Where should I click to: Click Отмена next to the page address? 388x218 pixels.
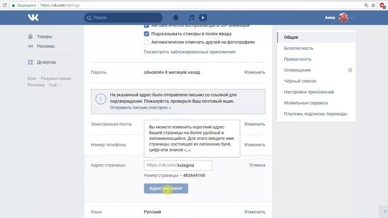point(257,165)
